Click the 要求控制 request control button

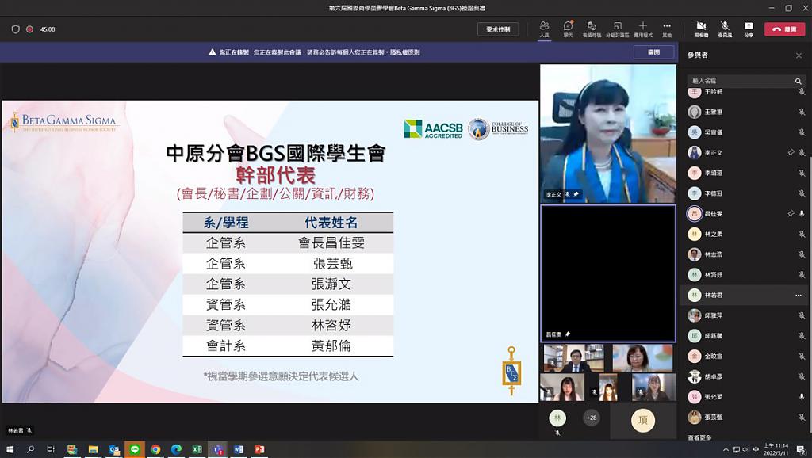pos(498,29)
